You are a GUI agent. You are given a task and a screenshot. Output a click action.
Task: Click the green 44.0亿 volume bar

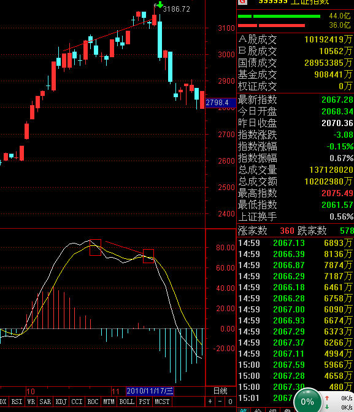click(279, 16)
